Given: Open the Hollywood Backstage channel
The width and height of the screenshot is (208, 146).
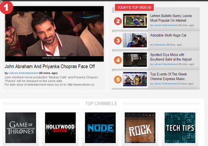Looking at the screenshot, I should point(60,128).
